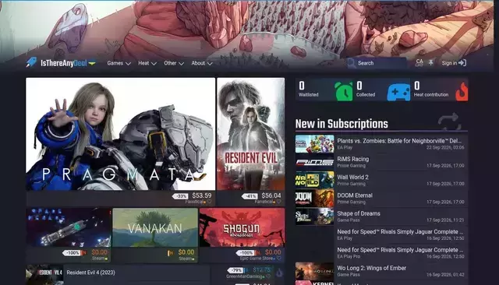
Task: Toggle waitlist heart on GreenManGaming deal
Action: 268,276
